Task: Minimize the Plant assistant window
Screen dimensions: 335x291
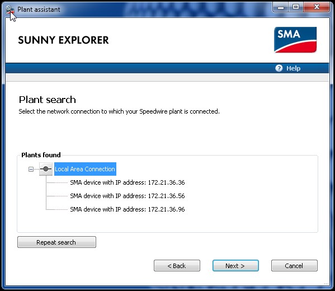Action: tap(281, 7)
